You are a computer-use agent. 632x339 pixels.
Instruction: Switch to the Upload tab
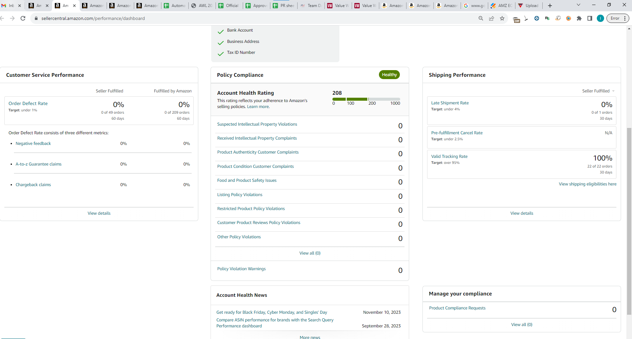(528, 5)
